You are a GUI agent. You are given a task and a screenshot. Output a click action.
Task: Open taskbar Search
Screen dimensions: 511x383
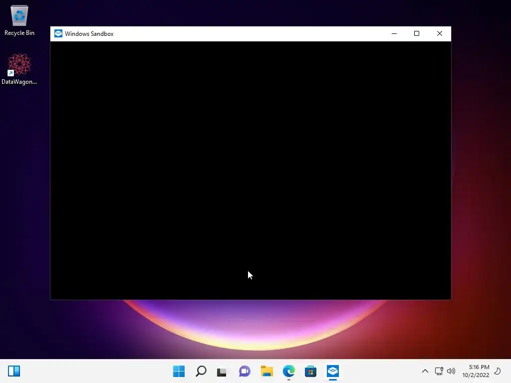[x=201, y=371]
